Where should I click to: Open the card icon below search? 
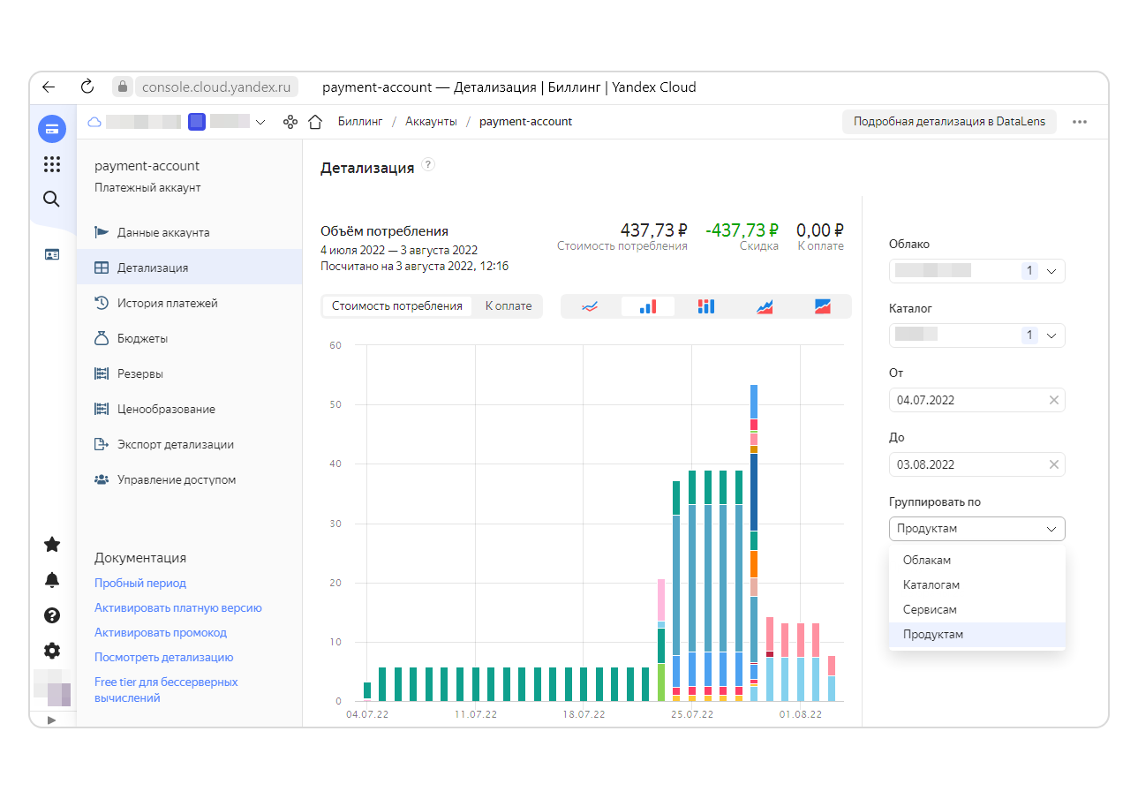pyautogui.click(x=52, y=254)
